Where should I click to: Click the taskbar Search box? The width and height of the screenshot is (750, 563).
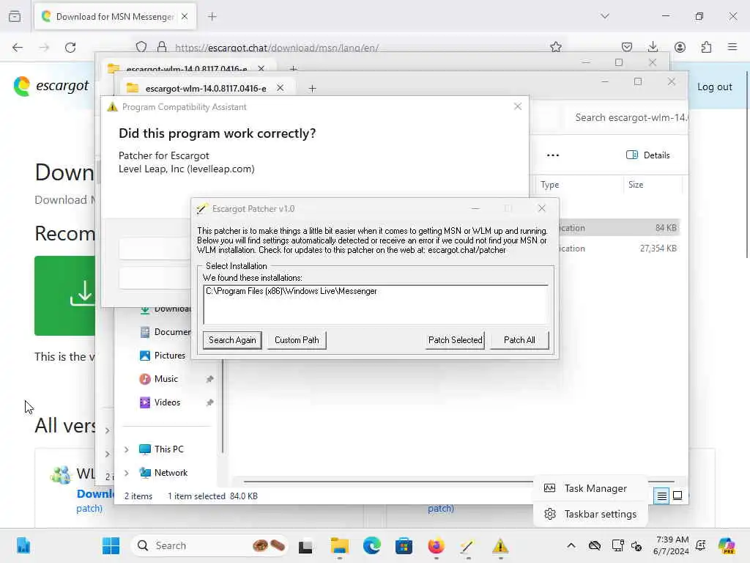[209, 545]
